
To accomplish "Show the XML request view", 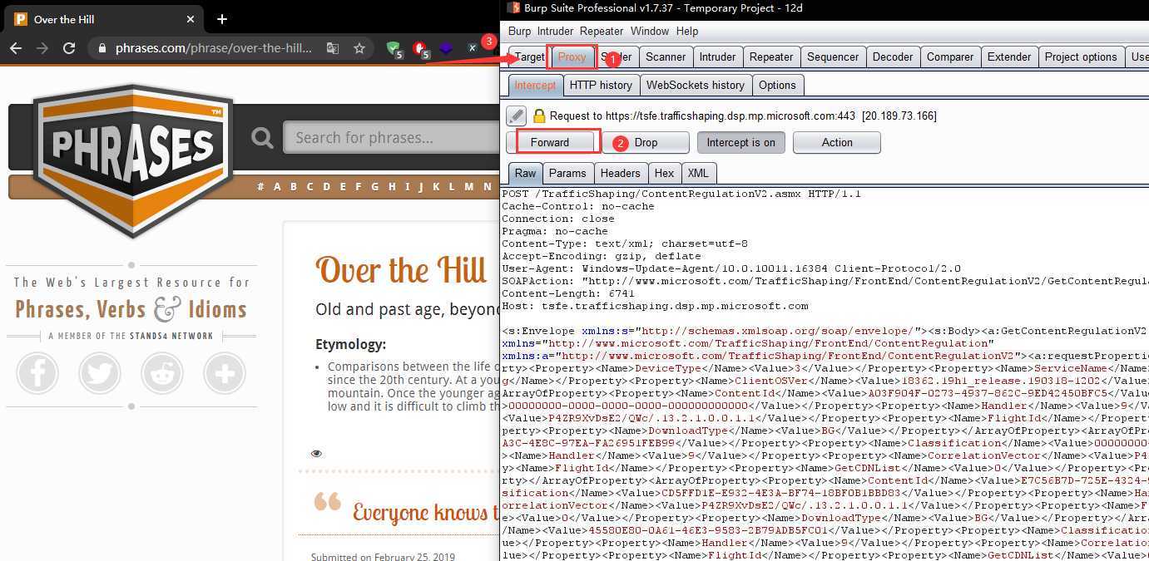I will tap(698, 173).
